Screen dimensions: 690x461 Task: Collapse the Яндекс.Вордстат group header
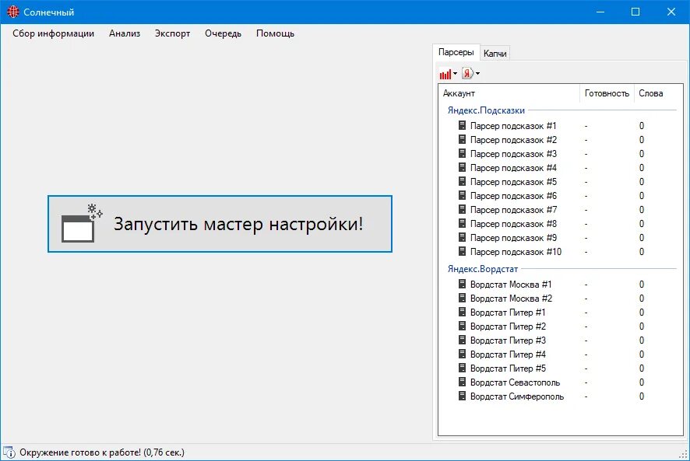coord(483,269)
